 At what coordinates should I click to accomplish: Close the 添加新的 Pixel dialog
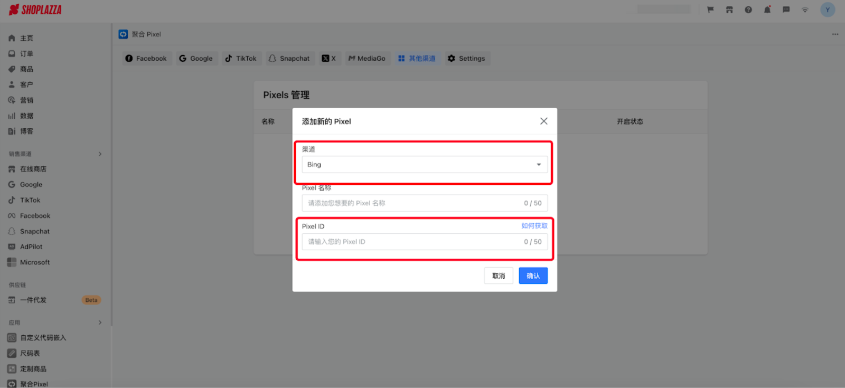tap(543, 121)
